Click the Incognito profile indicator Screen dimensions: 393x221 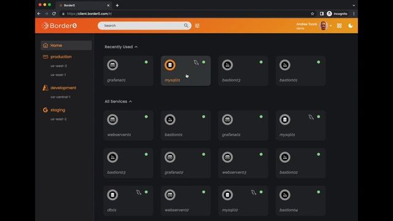[337, 14]
